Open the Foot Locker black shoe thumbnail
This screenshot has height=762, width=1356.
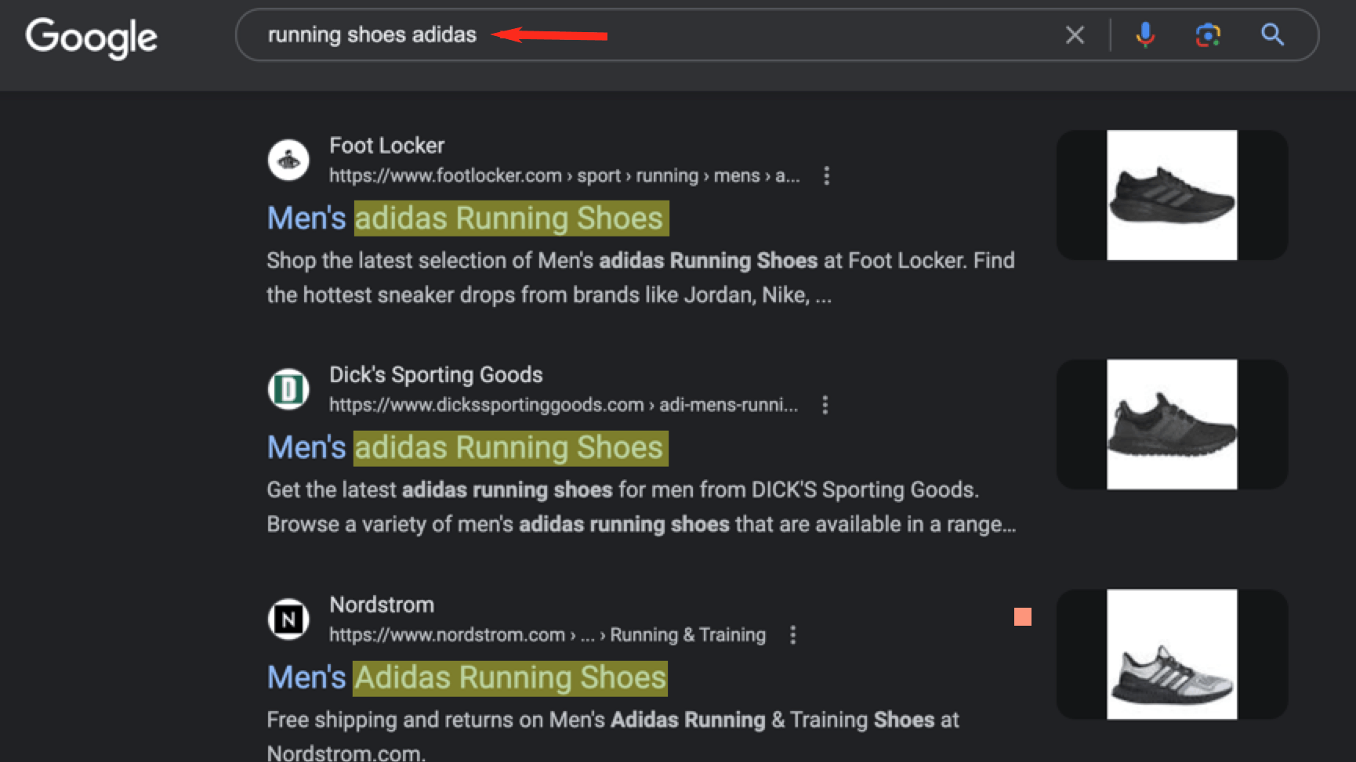[1172, 195]
